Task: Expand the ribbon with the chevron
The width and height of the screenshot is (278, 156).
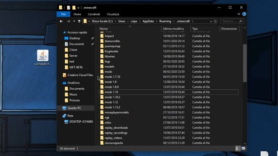Action: click(239, 14)
